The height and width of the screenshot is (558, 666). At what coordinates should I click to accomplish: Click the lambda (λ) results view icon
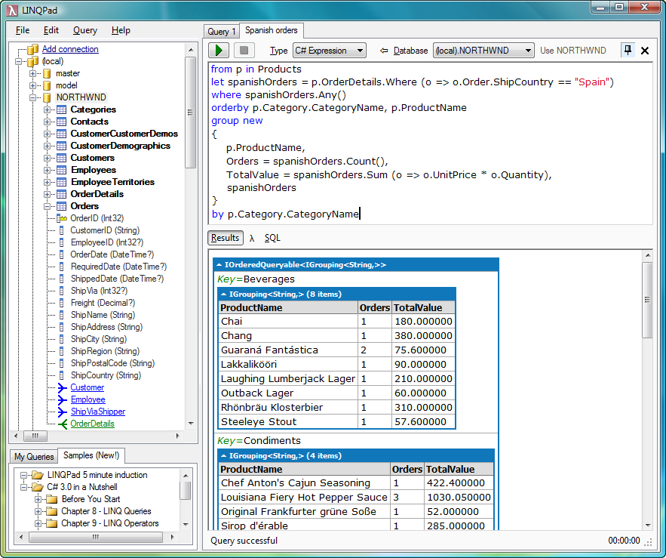(252, 238)
